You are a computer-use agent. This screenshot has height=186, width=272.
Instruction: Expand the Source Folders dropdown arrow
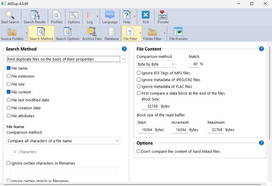click(x=26, y=33)
